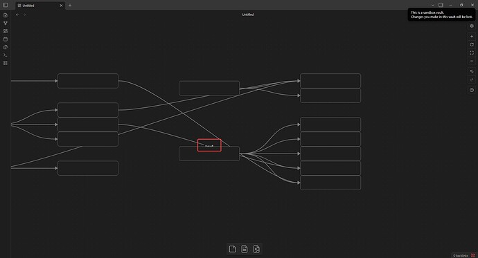The image size is (478, 258).
Task: Select the Untitled canvas tab
Action: point(40,6)
